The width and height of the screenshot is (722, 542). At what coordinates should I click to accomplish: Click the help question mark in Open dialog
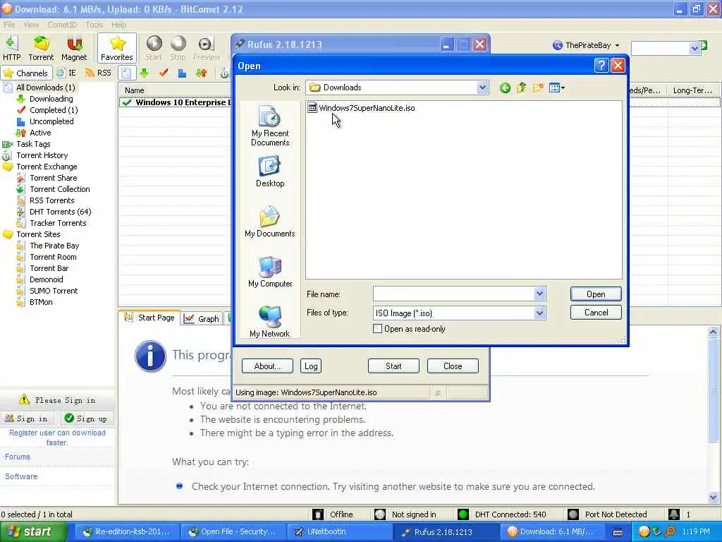click(x=601, y=66)
